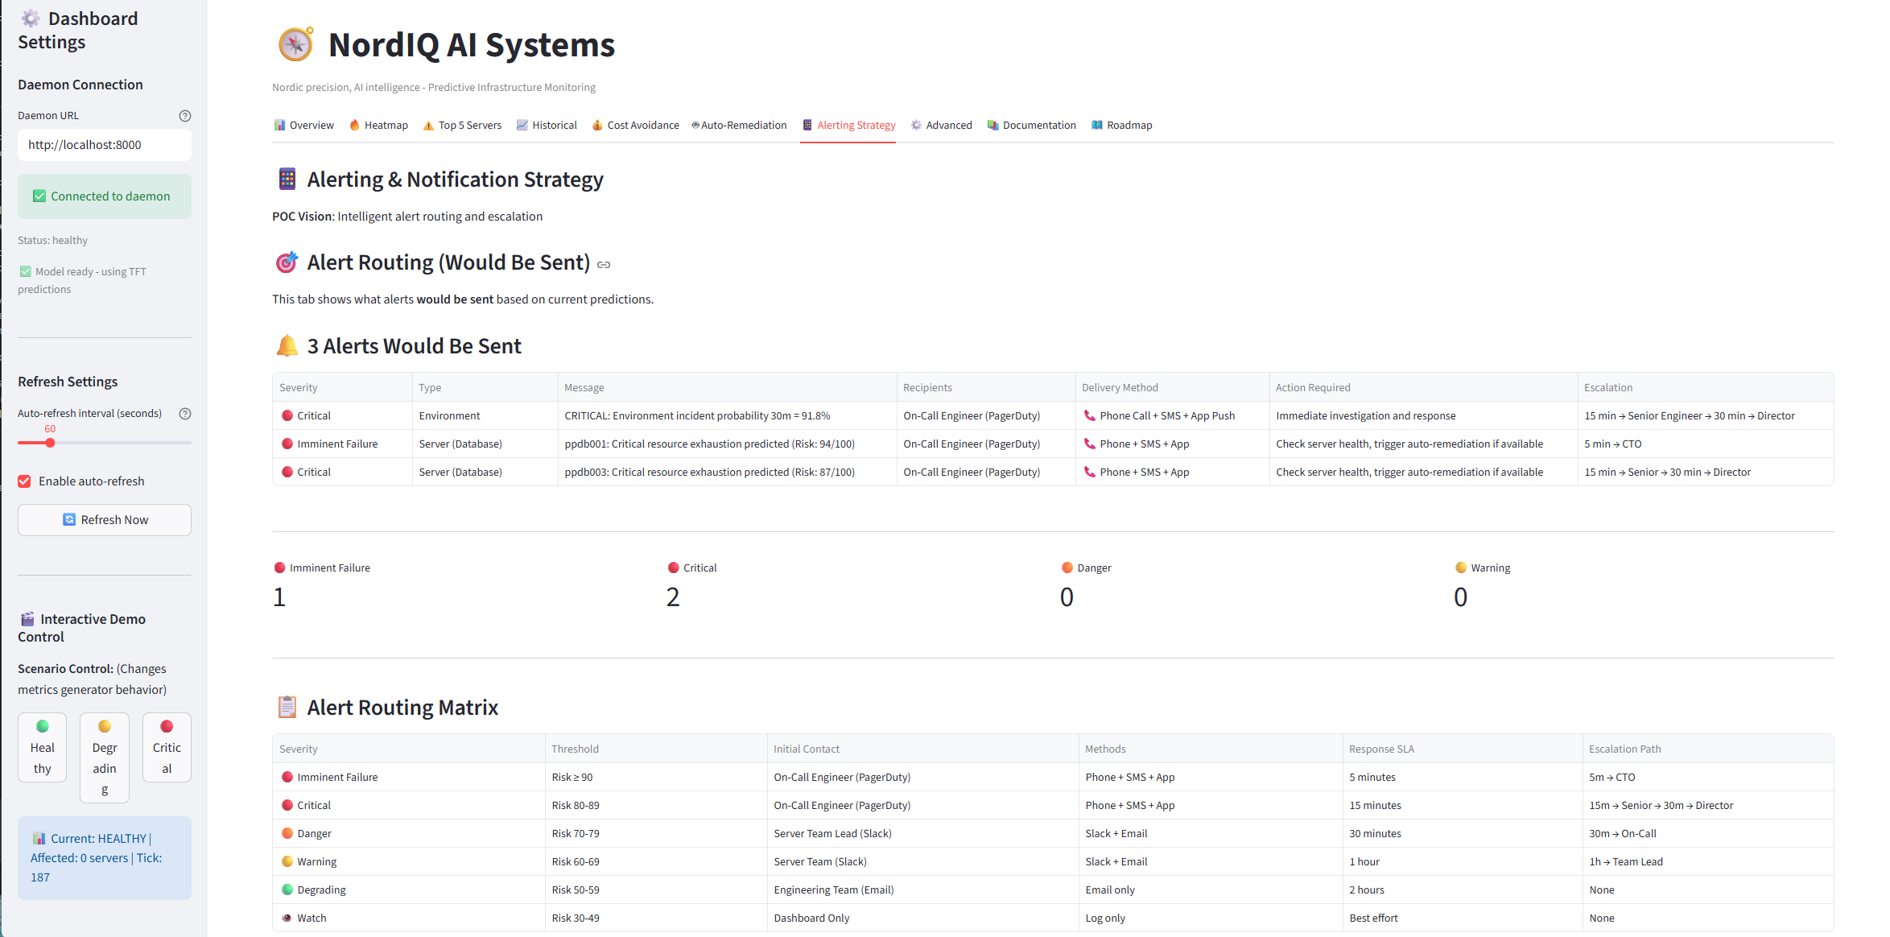Click the Interactive Demo Control clapperboard icon
This screenshot has height=937, width=1890.
click(27, 619)
